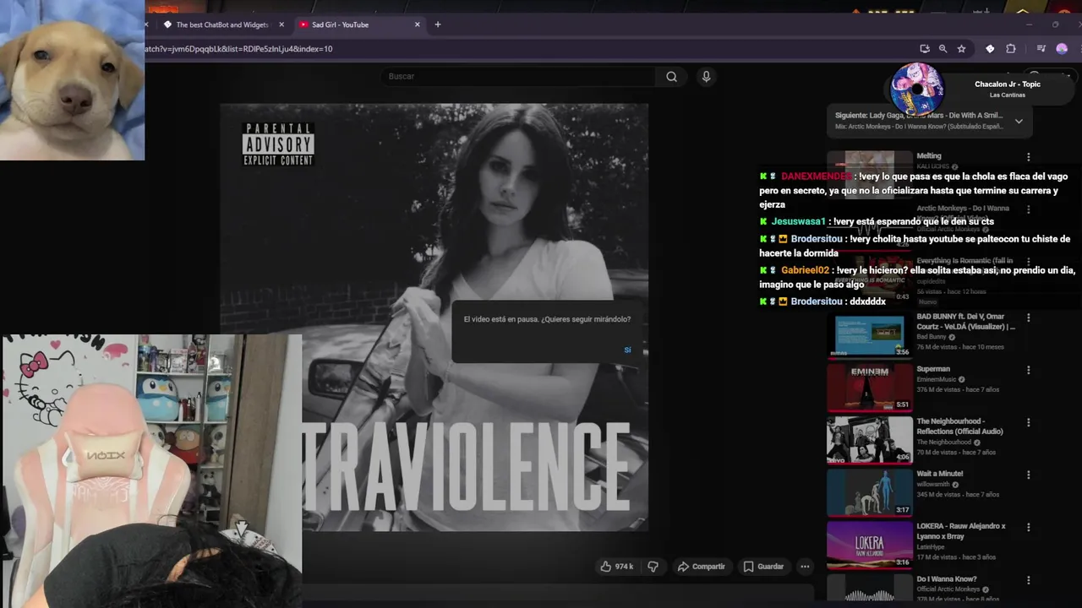
Task: Play Eminem Superman thumbnail
Action: tap(869, 388)
